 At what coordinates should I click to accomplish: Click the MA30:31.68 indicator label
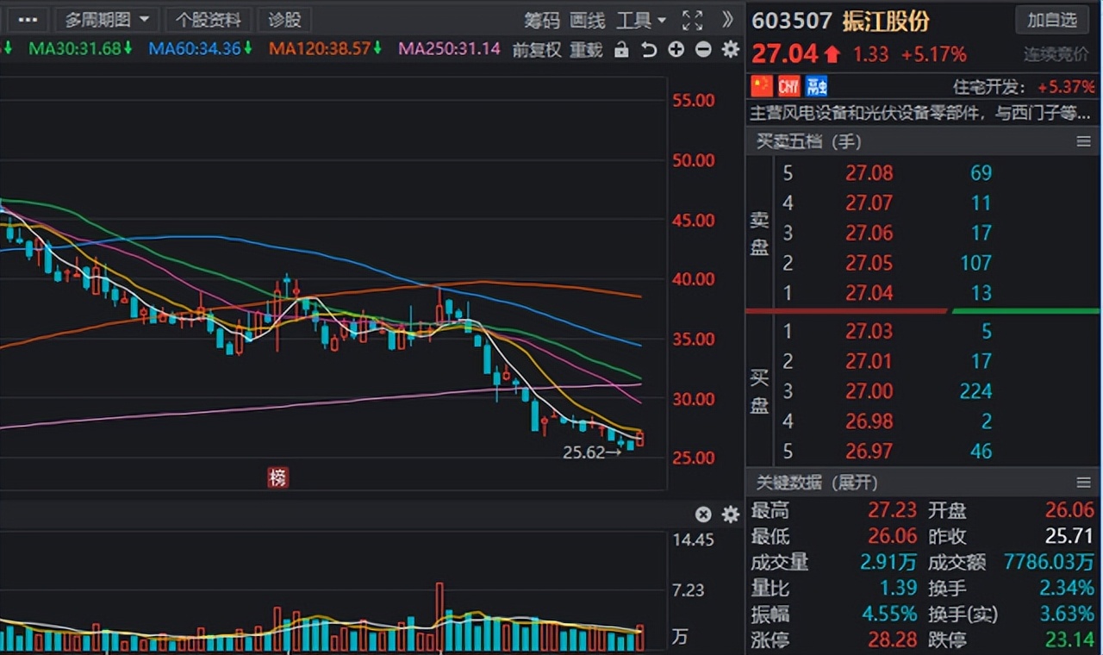(80, 48)
